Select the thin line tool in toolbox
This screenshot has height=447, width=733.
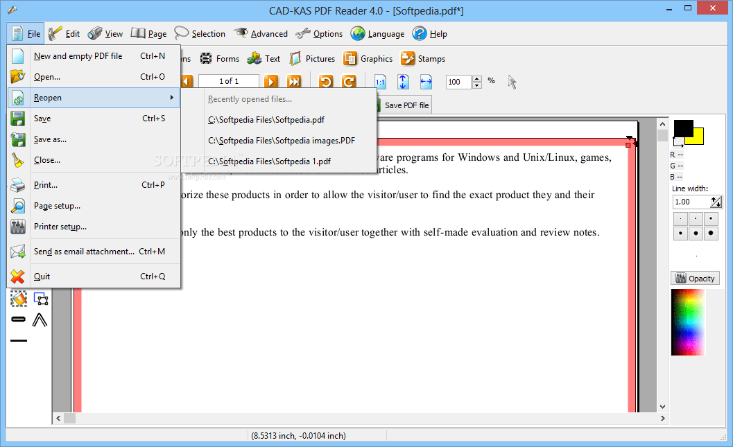pyautogui.click(x=19, y=340)
